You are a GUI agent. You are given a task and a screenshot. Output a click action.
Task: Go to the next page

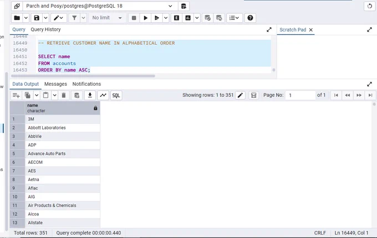point(359,95)
